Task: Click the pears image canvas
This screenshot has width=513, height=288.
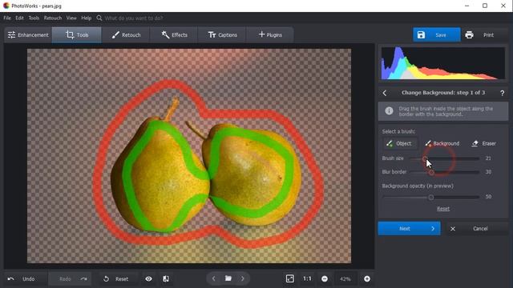Action: (x=189, y=156)
